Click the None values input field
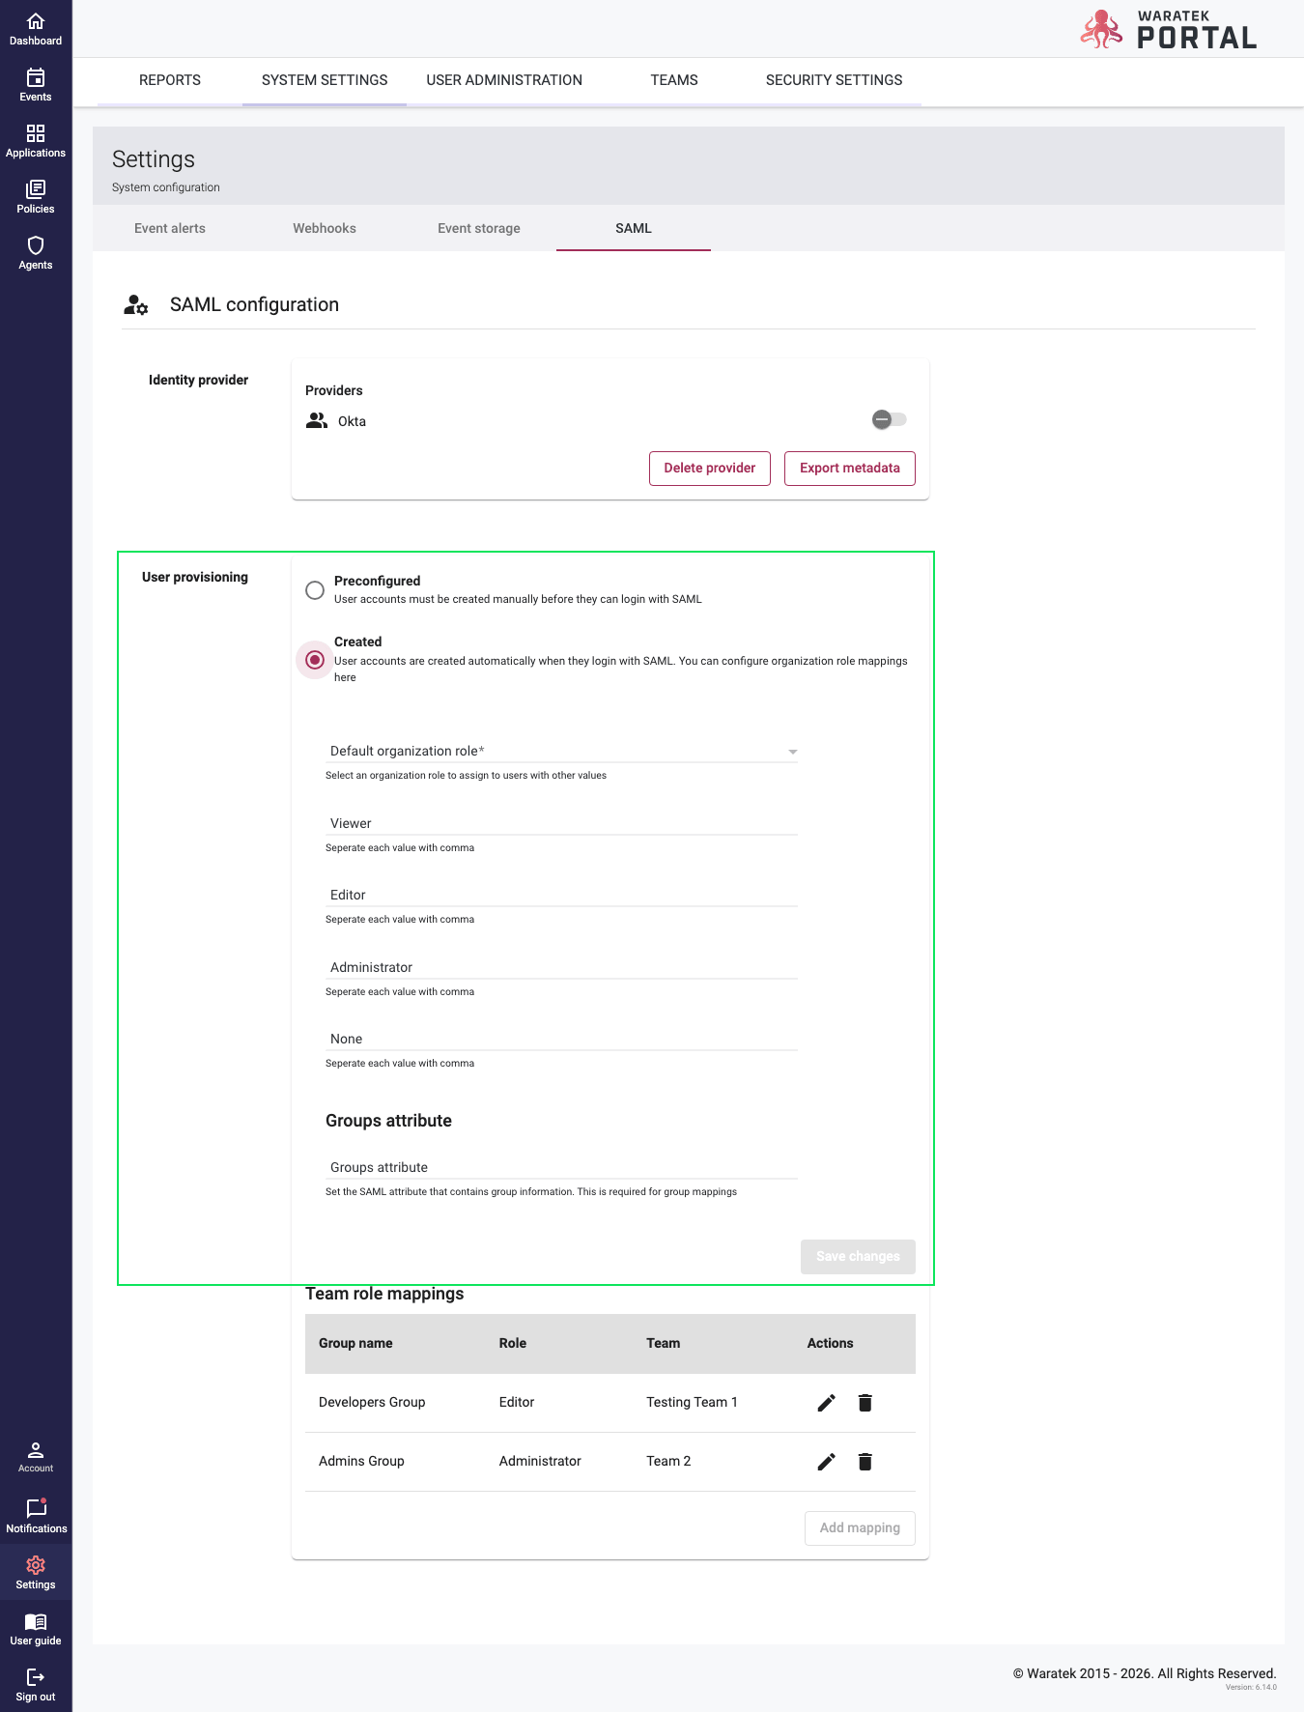Screen dimensions: 1304x1712 [561, 1039]
